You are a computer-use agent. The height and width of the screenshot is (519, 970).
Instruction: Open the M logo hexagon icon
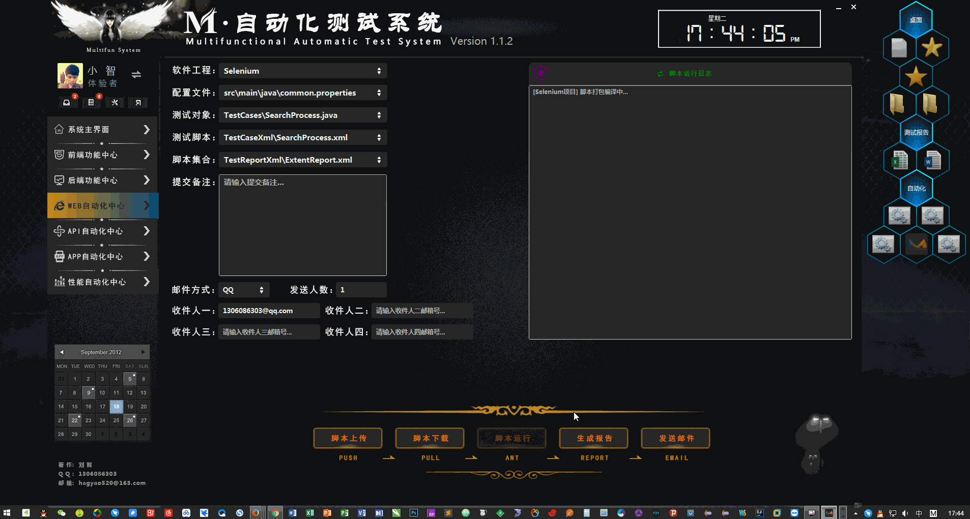pyautogui.click(x=917, y=245)
